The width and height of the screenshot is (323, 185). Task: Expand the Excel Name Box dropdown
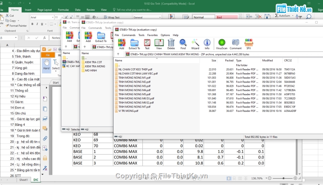(16, 38)
